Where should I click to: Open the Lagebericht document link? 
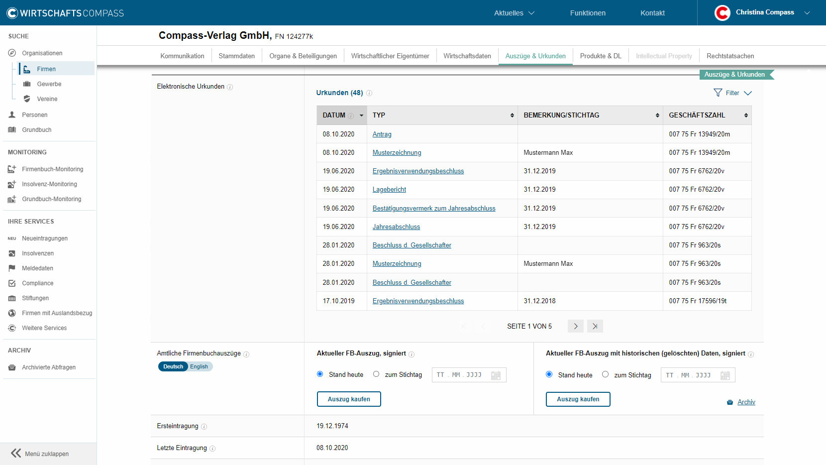pos(389,189)
